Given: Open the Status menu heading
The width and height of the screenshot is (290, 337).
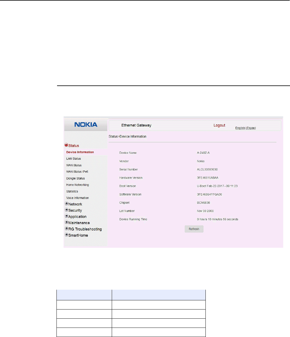Looking at the screenshot, I should pyautogui.click(x=74, y=146).
